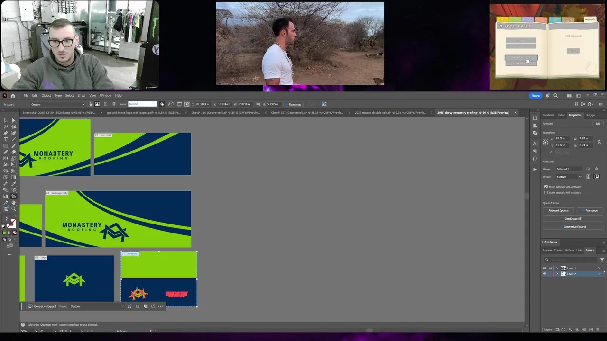Open workspace switcher icon near Share
Screen dimensions: 607x341
(579, 96)
